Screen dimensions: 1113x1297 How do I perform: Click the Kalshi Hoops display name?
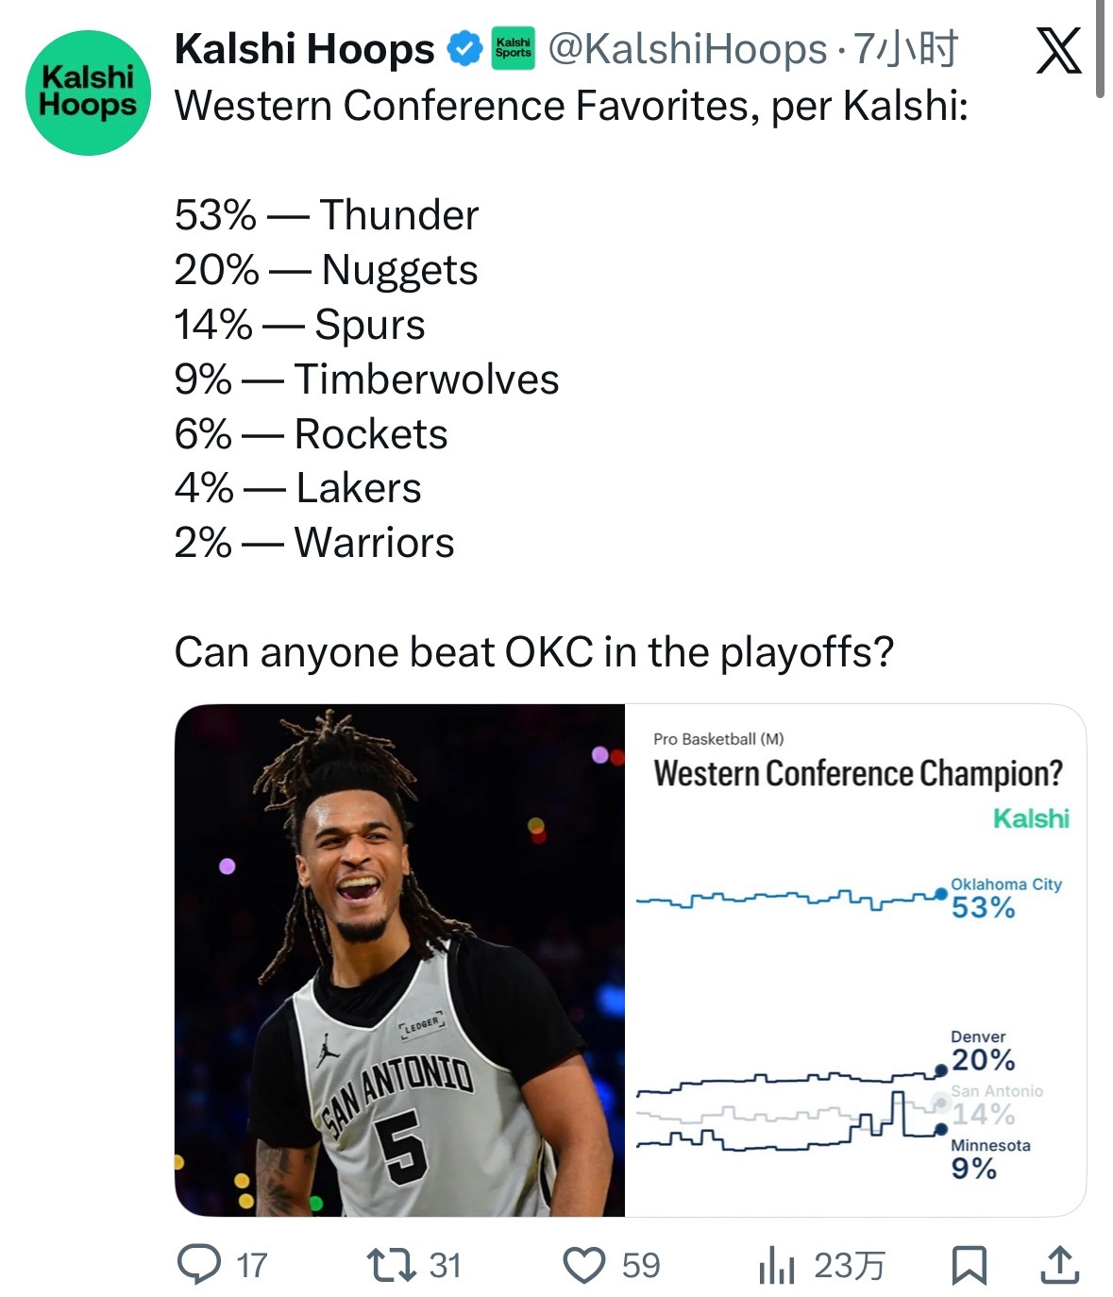click(x=304, y=49)
